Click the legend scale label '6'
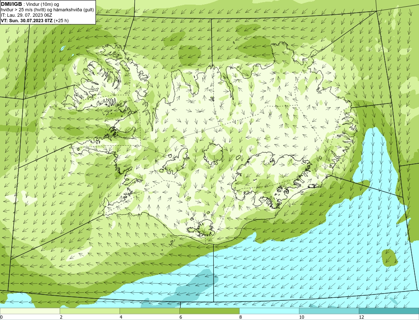Screen dimensions: 419x320 click(181, 317)
